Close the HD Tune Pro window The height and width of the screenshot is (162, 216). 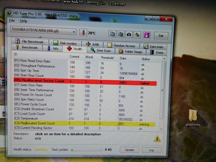pos(166,19)
